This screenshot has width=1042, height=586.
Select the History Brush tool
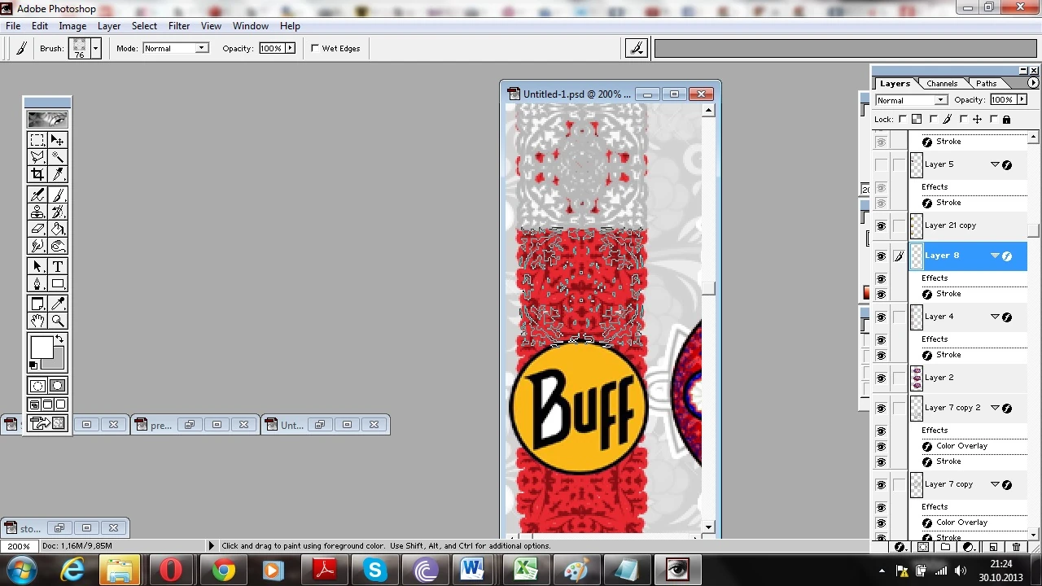coord(57,212)
